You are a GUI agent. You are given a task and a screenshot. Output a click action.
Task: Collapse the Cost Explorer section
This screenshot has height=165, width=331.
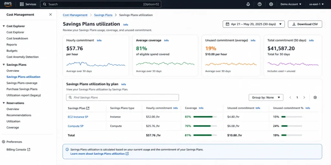4,26
